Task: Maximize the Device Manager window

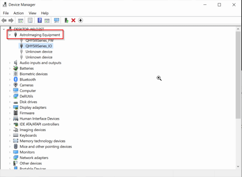Action: coord(219,5)
